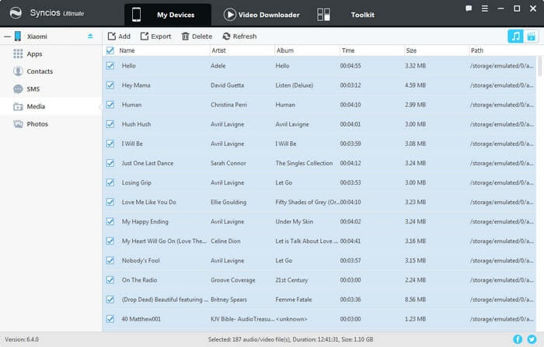Open Apps in the sidebar
This screenshot has width=544, height=347.
click(34, 54)
